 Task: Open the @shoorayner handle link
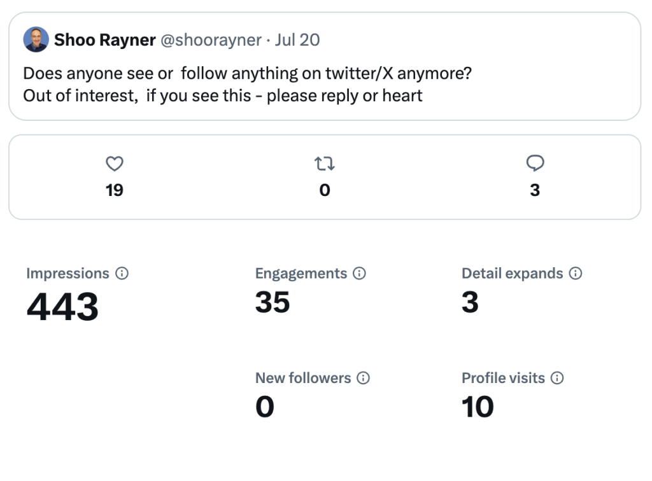211,40
